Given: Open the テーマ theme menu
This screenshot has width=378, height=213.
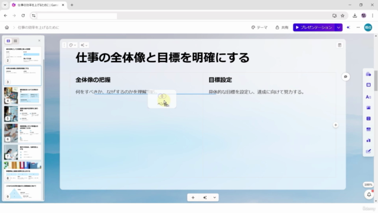Looking at the screenshot, I should pyautogui.click(x=259, y=28).
